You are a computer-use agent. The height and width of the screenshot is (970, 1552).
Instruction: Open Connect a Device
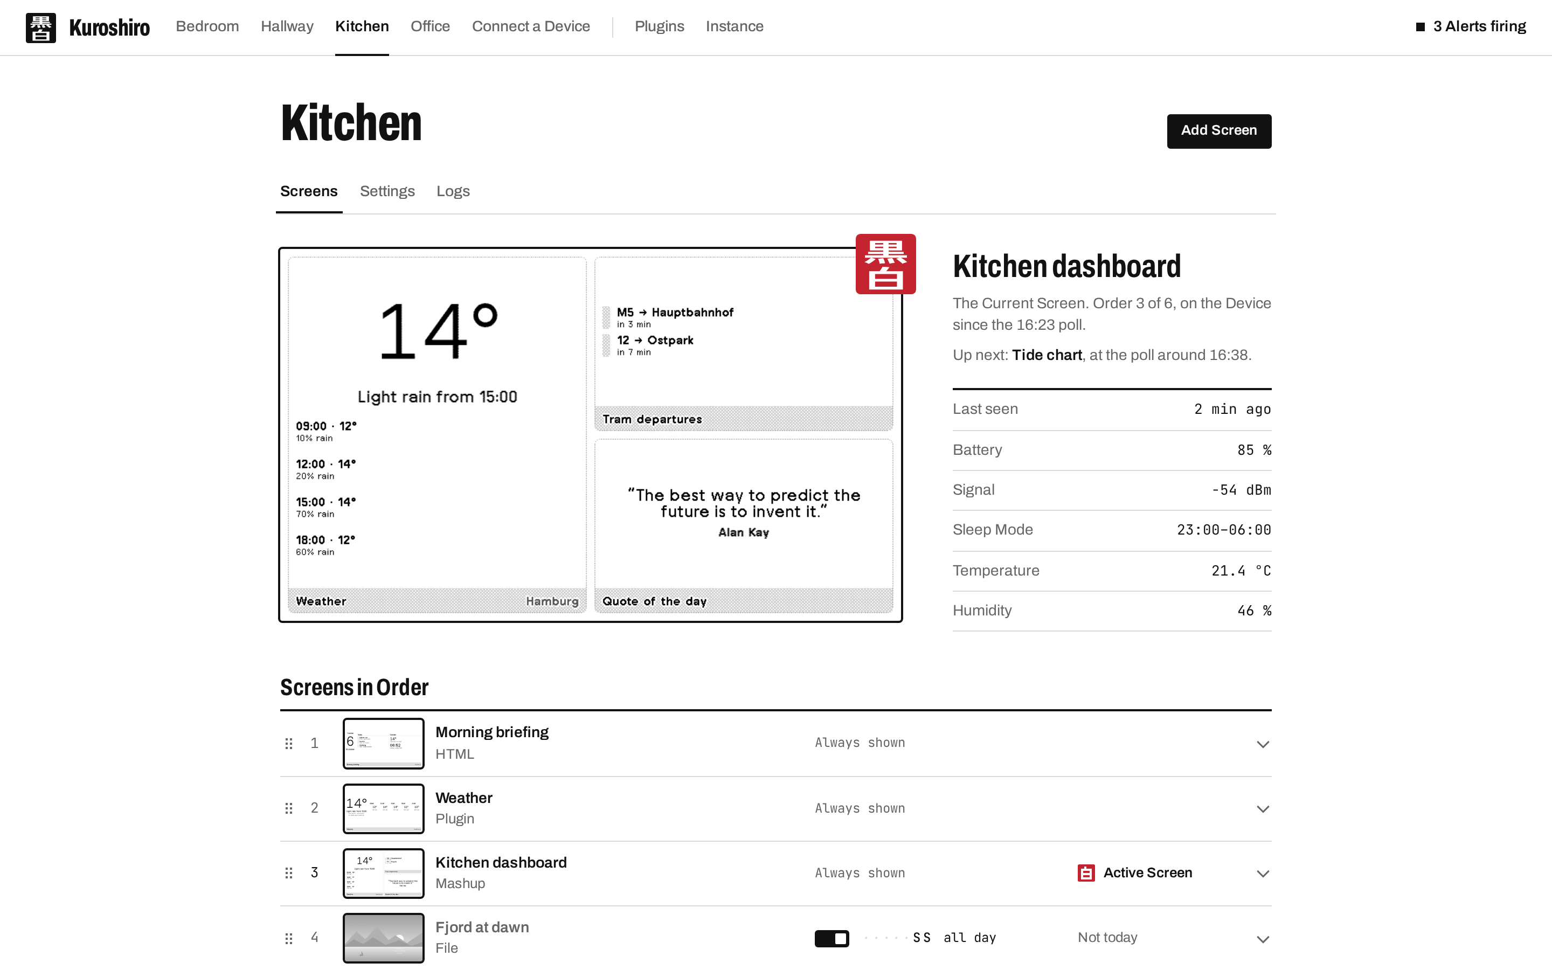pyautogui.click(x=530, y=26)
